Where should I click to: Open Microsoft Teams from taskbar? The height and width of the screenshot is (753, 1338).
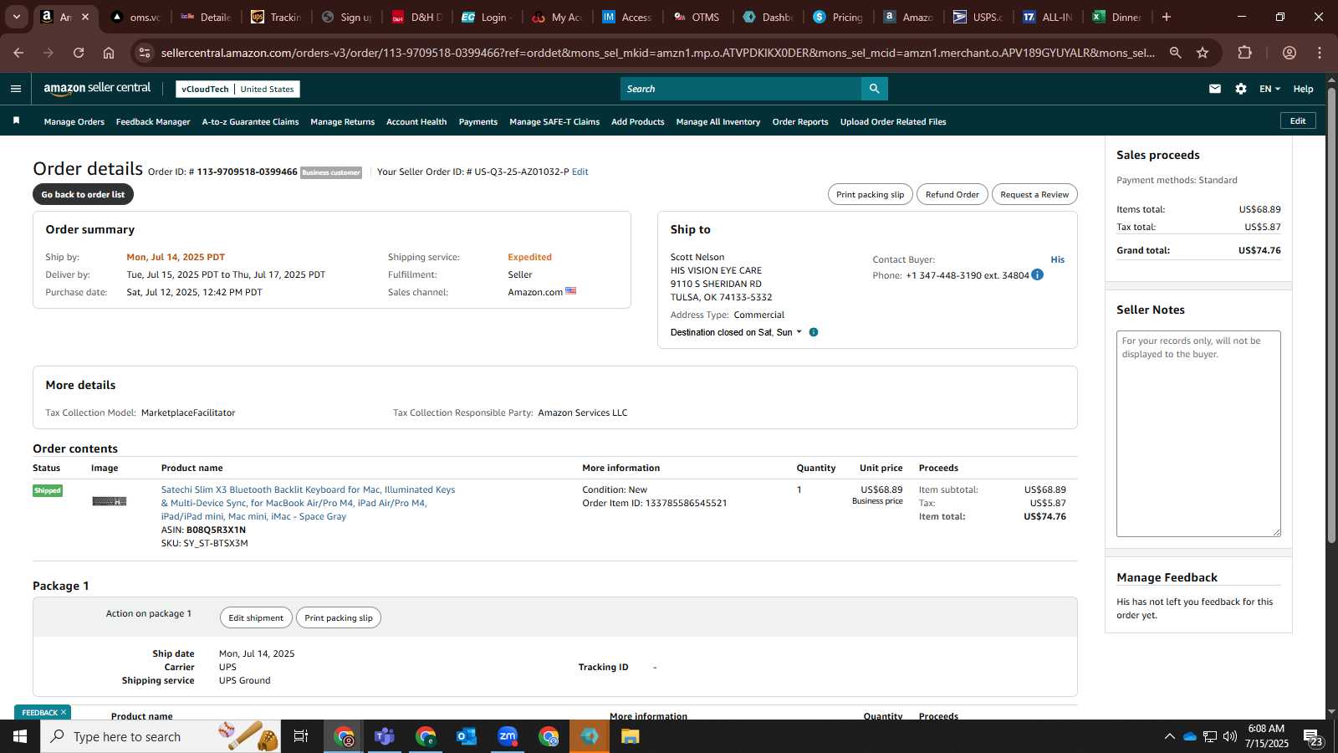[385, 736]
